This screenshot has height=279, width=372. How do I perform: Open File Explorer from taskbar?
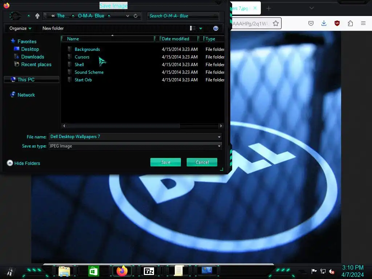64,271
